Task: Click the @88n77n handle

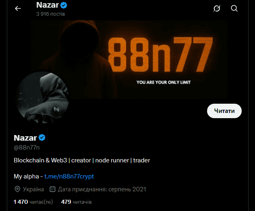Action: click(27, 147)
